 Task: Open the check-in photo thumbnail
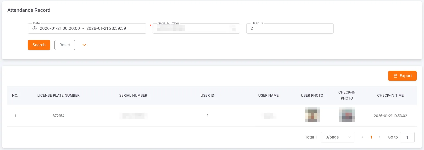tap(347, 115)
